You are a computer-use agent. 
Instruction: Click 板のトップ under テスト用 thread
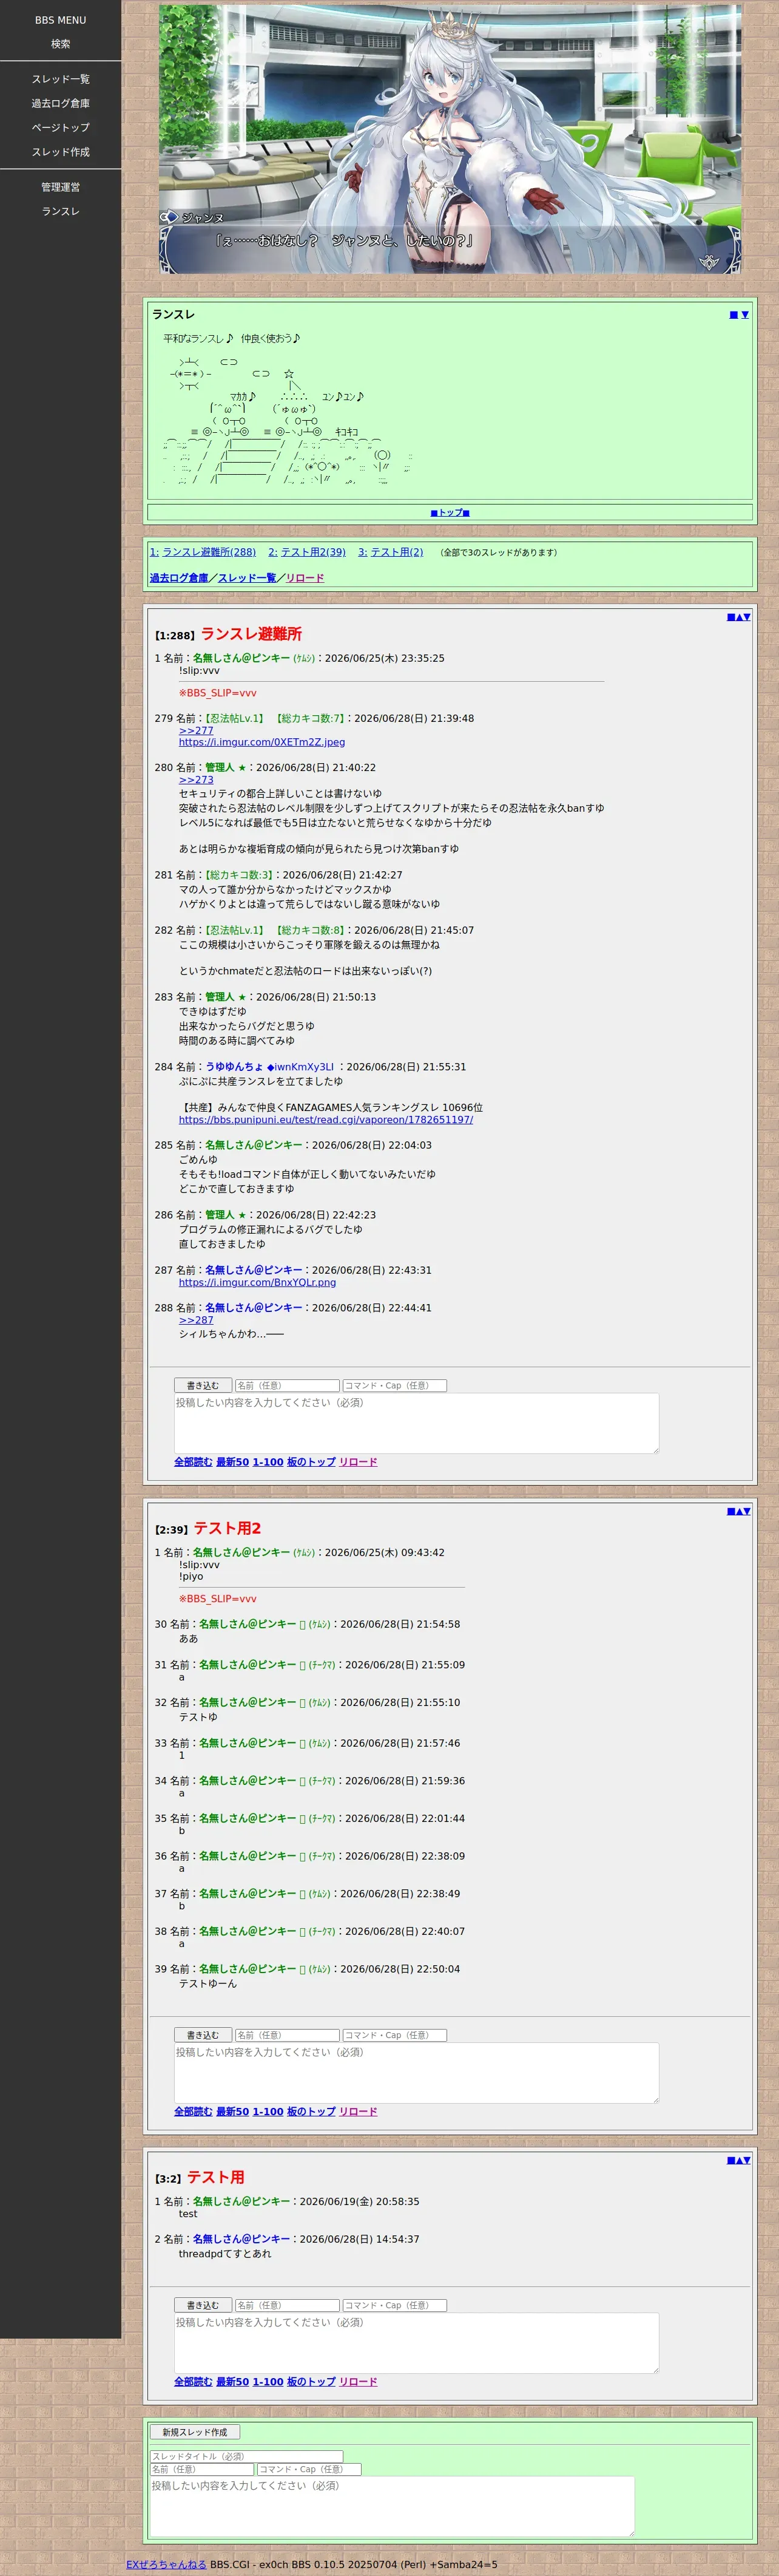tap(312, 2382)
